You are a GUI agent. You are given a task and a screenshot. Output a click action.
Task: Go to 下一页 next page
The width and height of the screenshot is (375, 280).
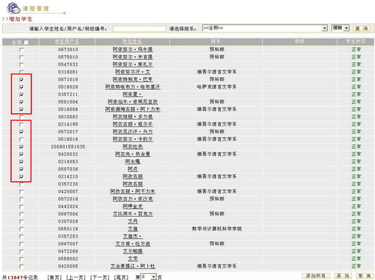[x=100, y=277]
